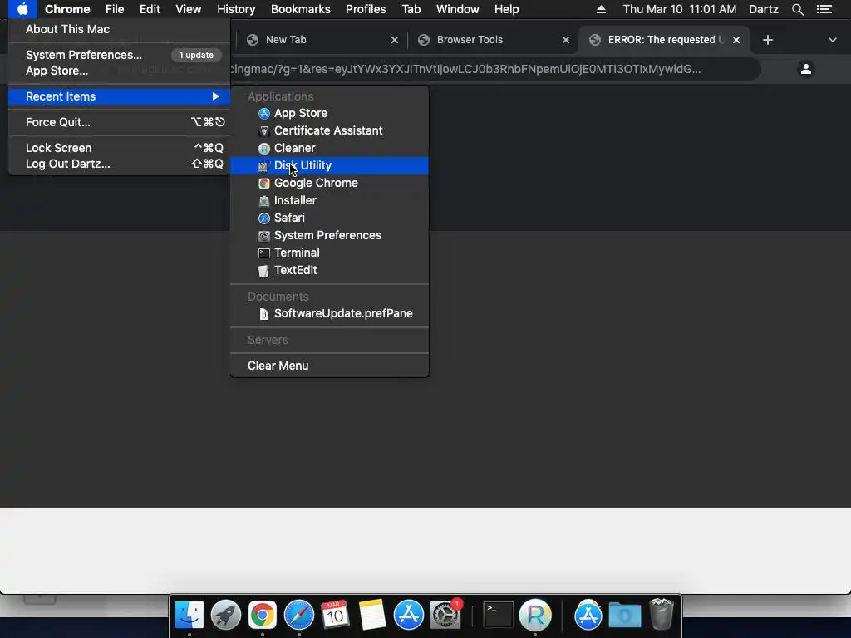Open Certificate Assistant from Recent Items
The height and width of the screenshot is (638, 851).
coord(329,130)
